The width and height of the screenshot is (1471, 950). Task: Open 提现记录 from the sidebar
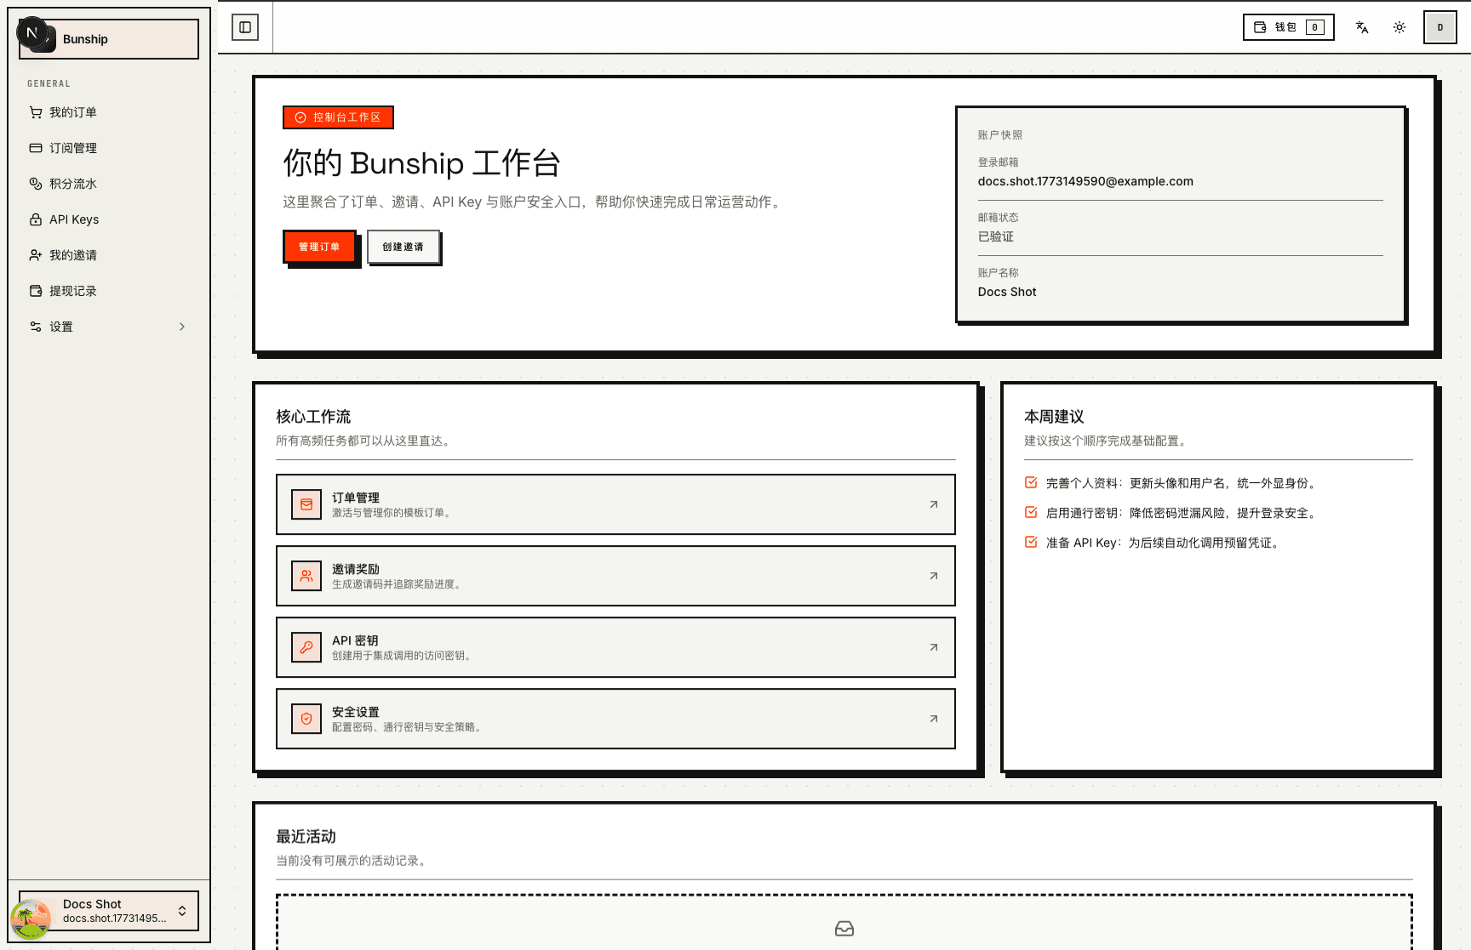[73, 290]
